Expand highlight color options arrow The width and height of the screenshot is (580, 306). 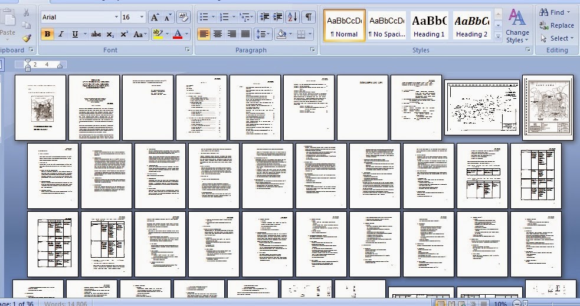(167, 34)
